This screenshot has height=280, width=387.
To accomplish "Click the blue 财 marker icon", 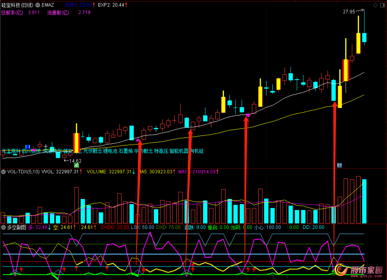I will [339, 165].
